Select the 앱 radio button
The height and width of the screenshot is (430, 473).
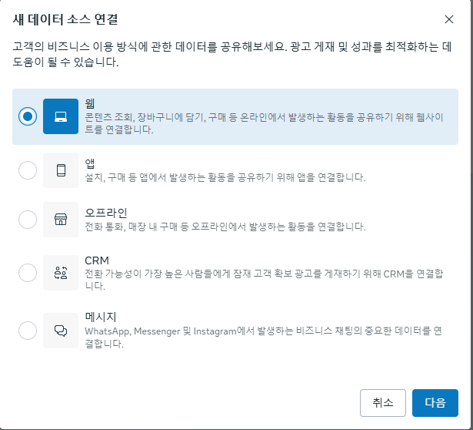click(28, 170)
